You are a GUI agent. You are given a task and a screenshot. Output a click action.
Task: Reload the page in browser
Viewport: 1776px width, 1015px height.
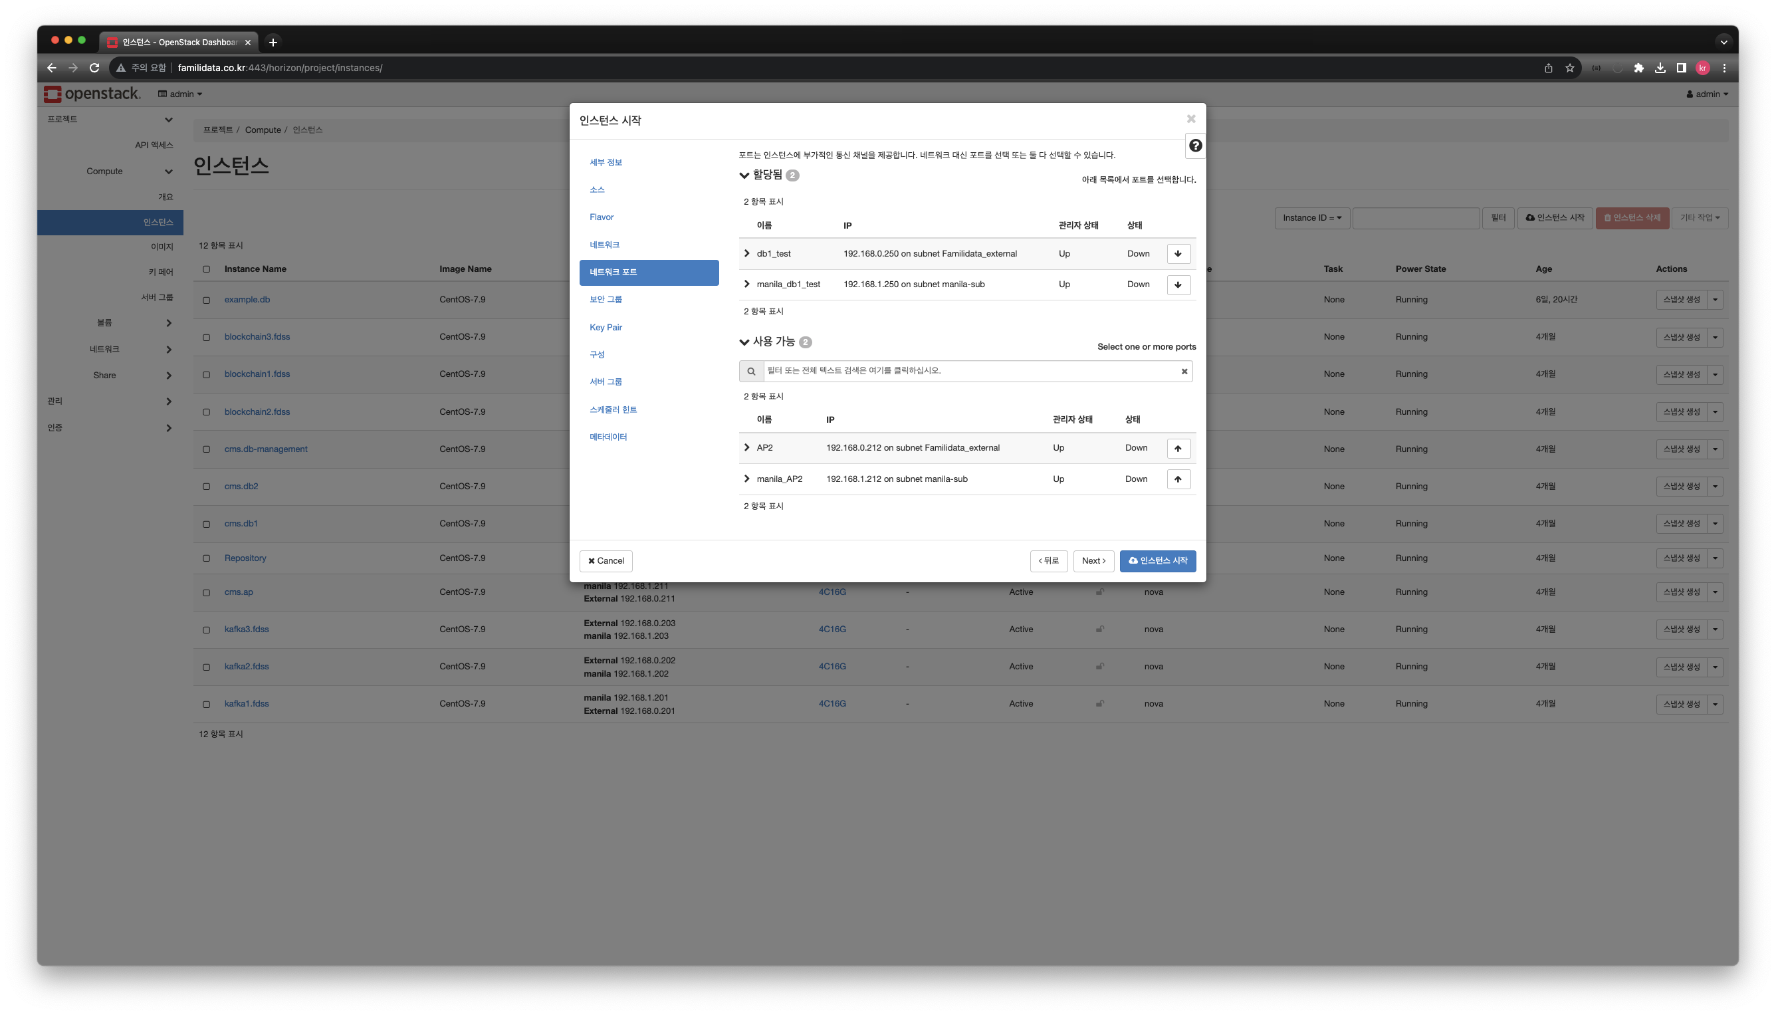click(x=94, y=68)
